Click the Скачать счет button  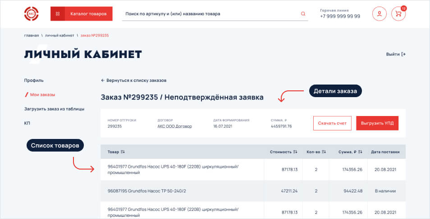click(x=332, y=123)
